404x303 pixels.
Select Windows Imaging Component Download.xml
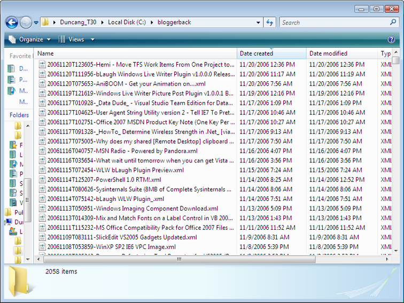133,208
